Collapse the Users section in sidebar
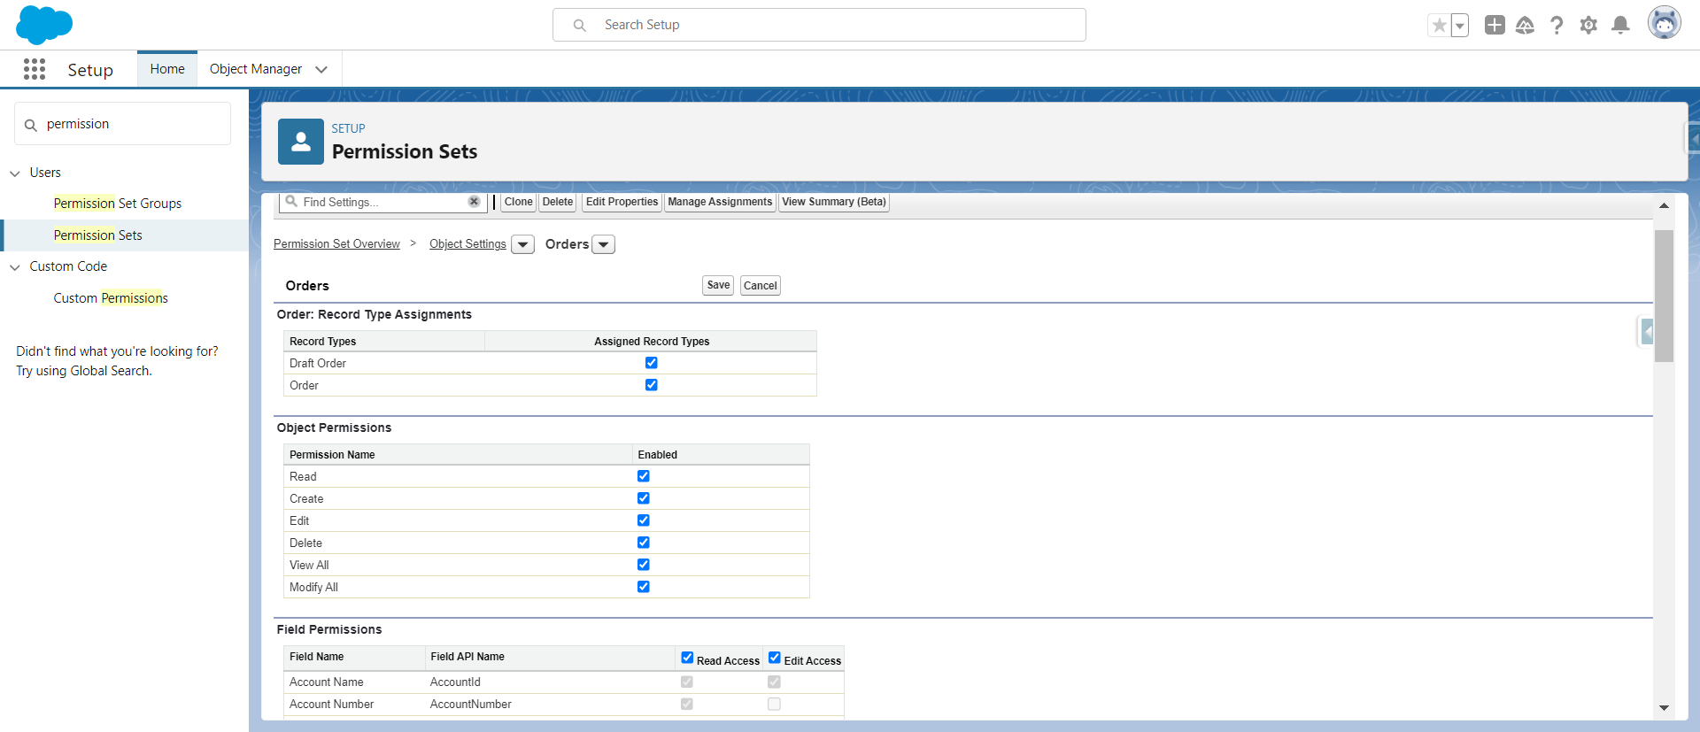 pos(15,173)
